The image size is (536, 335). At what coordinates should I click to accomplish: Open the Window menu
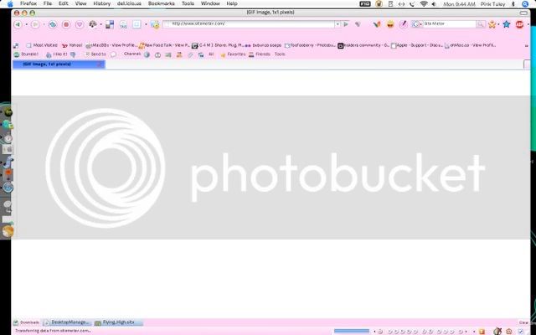tap(210, 3)
